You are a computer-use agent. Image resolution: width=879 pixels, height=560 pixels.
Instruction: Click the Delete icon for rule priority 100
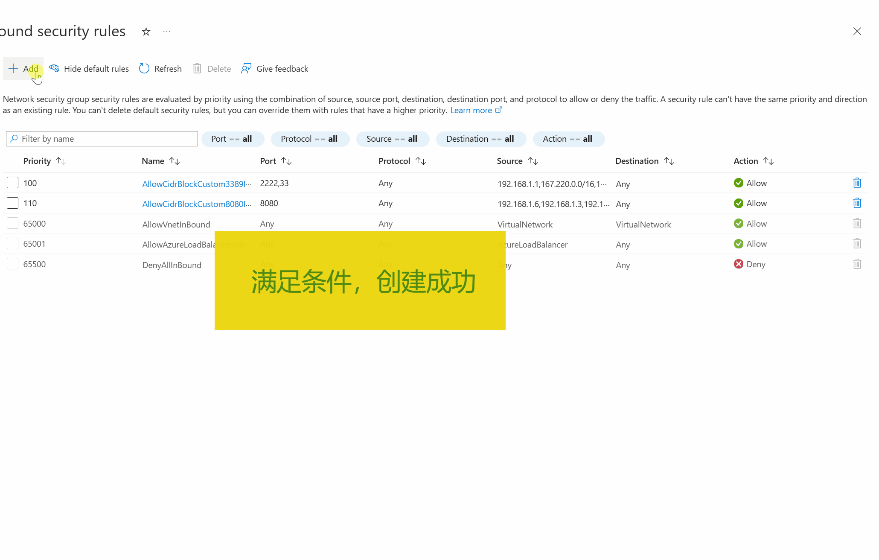[857, 183]
